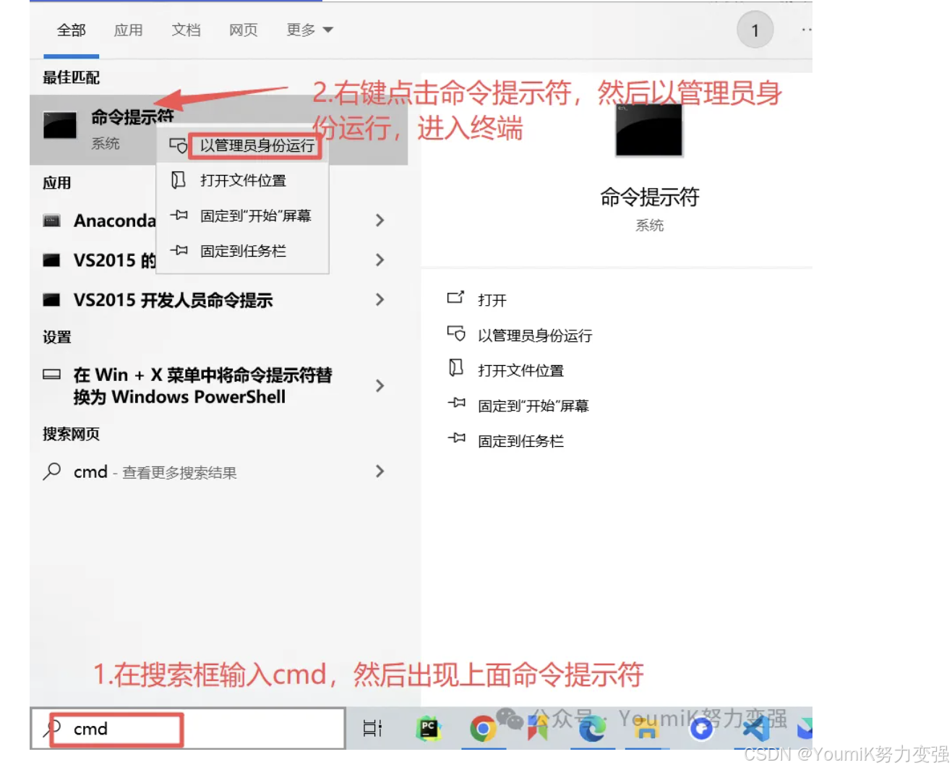This screenshot has height=770, width=952.
Task: Switch to the 文档 tab
Action: tap(186, 30)
